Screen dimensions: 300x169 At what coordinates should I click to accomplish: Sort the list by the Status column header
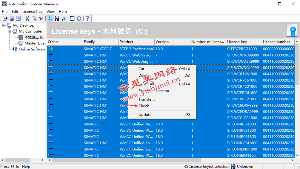pyautogui.click(x=65, y=42)
